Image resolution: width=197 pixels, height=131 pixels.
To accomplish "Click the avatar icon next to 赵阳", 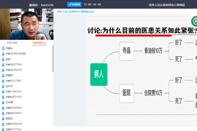I will coord(3,59).
